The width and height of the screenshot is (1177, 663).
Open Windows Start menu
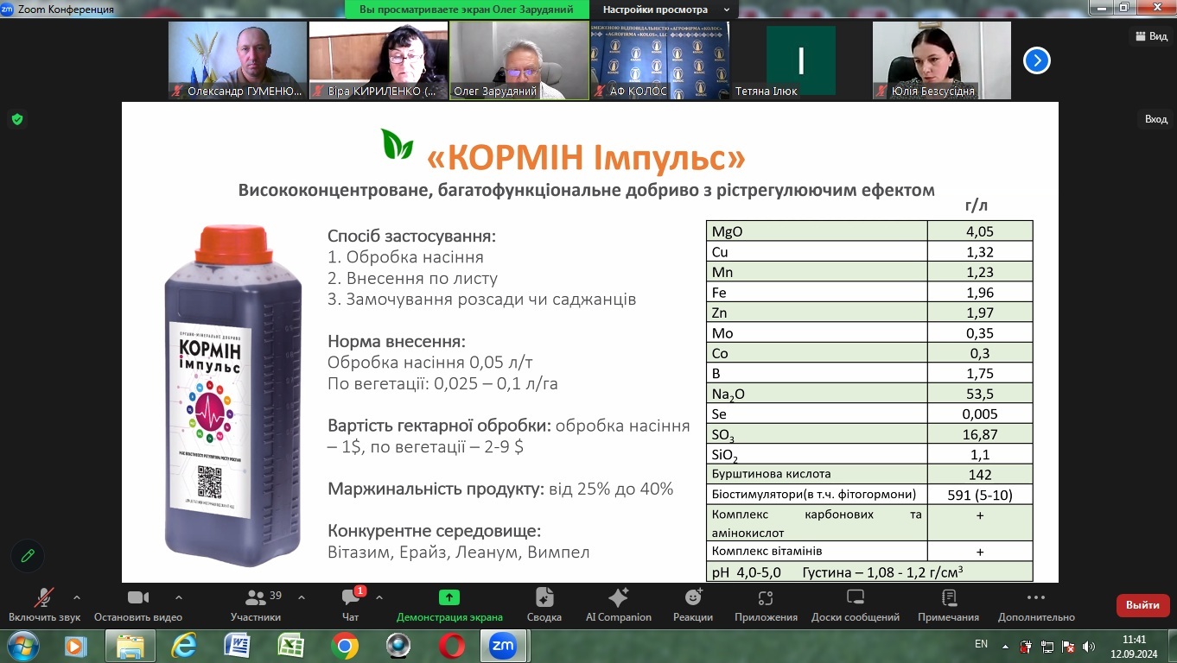point(22,646)
